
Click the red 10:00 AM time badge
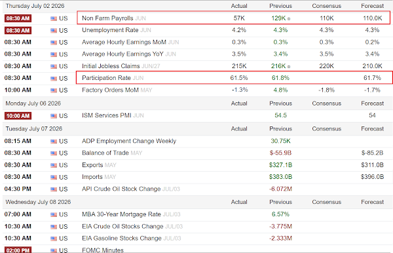point(18,116)
